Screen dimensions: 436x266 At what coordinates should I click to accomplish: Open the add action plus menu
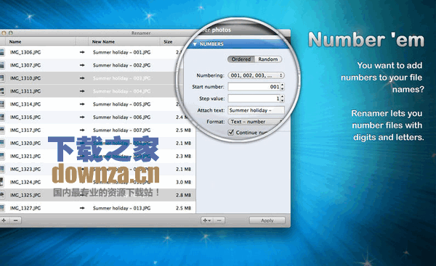207,220
